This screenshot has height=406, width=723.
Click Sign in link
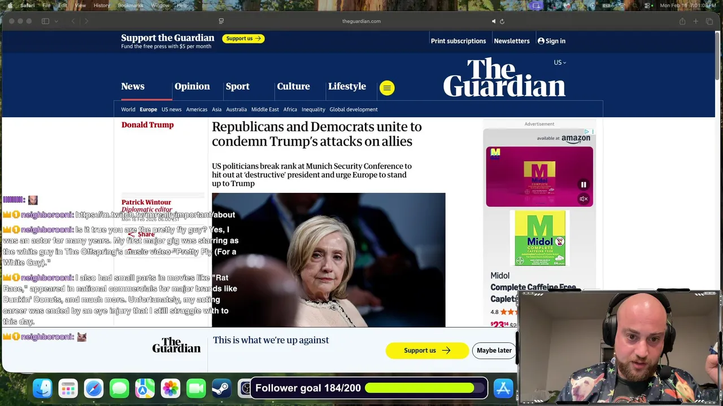(551, 41)
